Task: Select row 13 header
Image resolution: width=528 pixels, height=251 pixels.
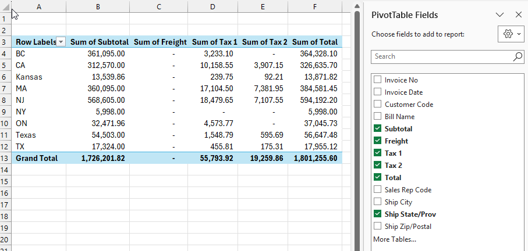Action: point(6,158)
